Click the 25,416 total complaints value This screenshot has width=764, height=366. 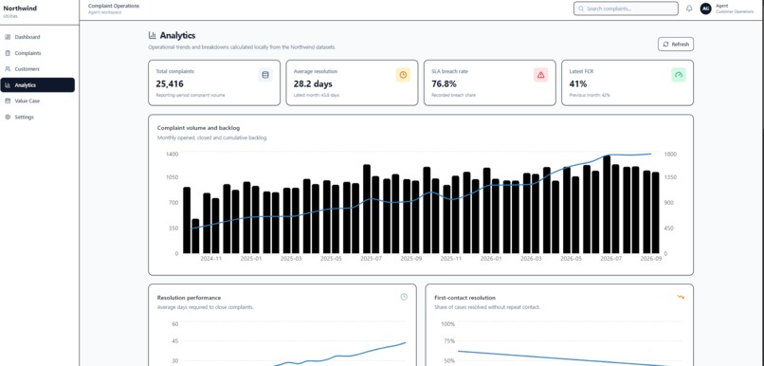(170, 83)
